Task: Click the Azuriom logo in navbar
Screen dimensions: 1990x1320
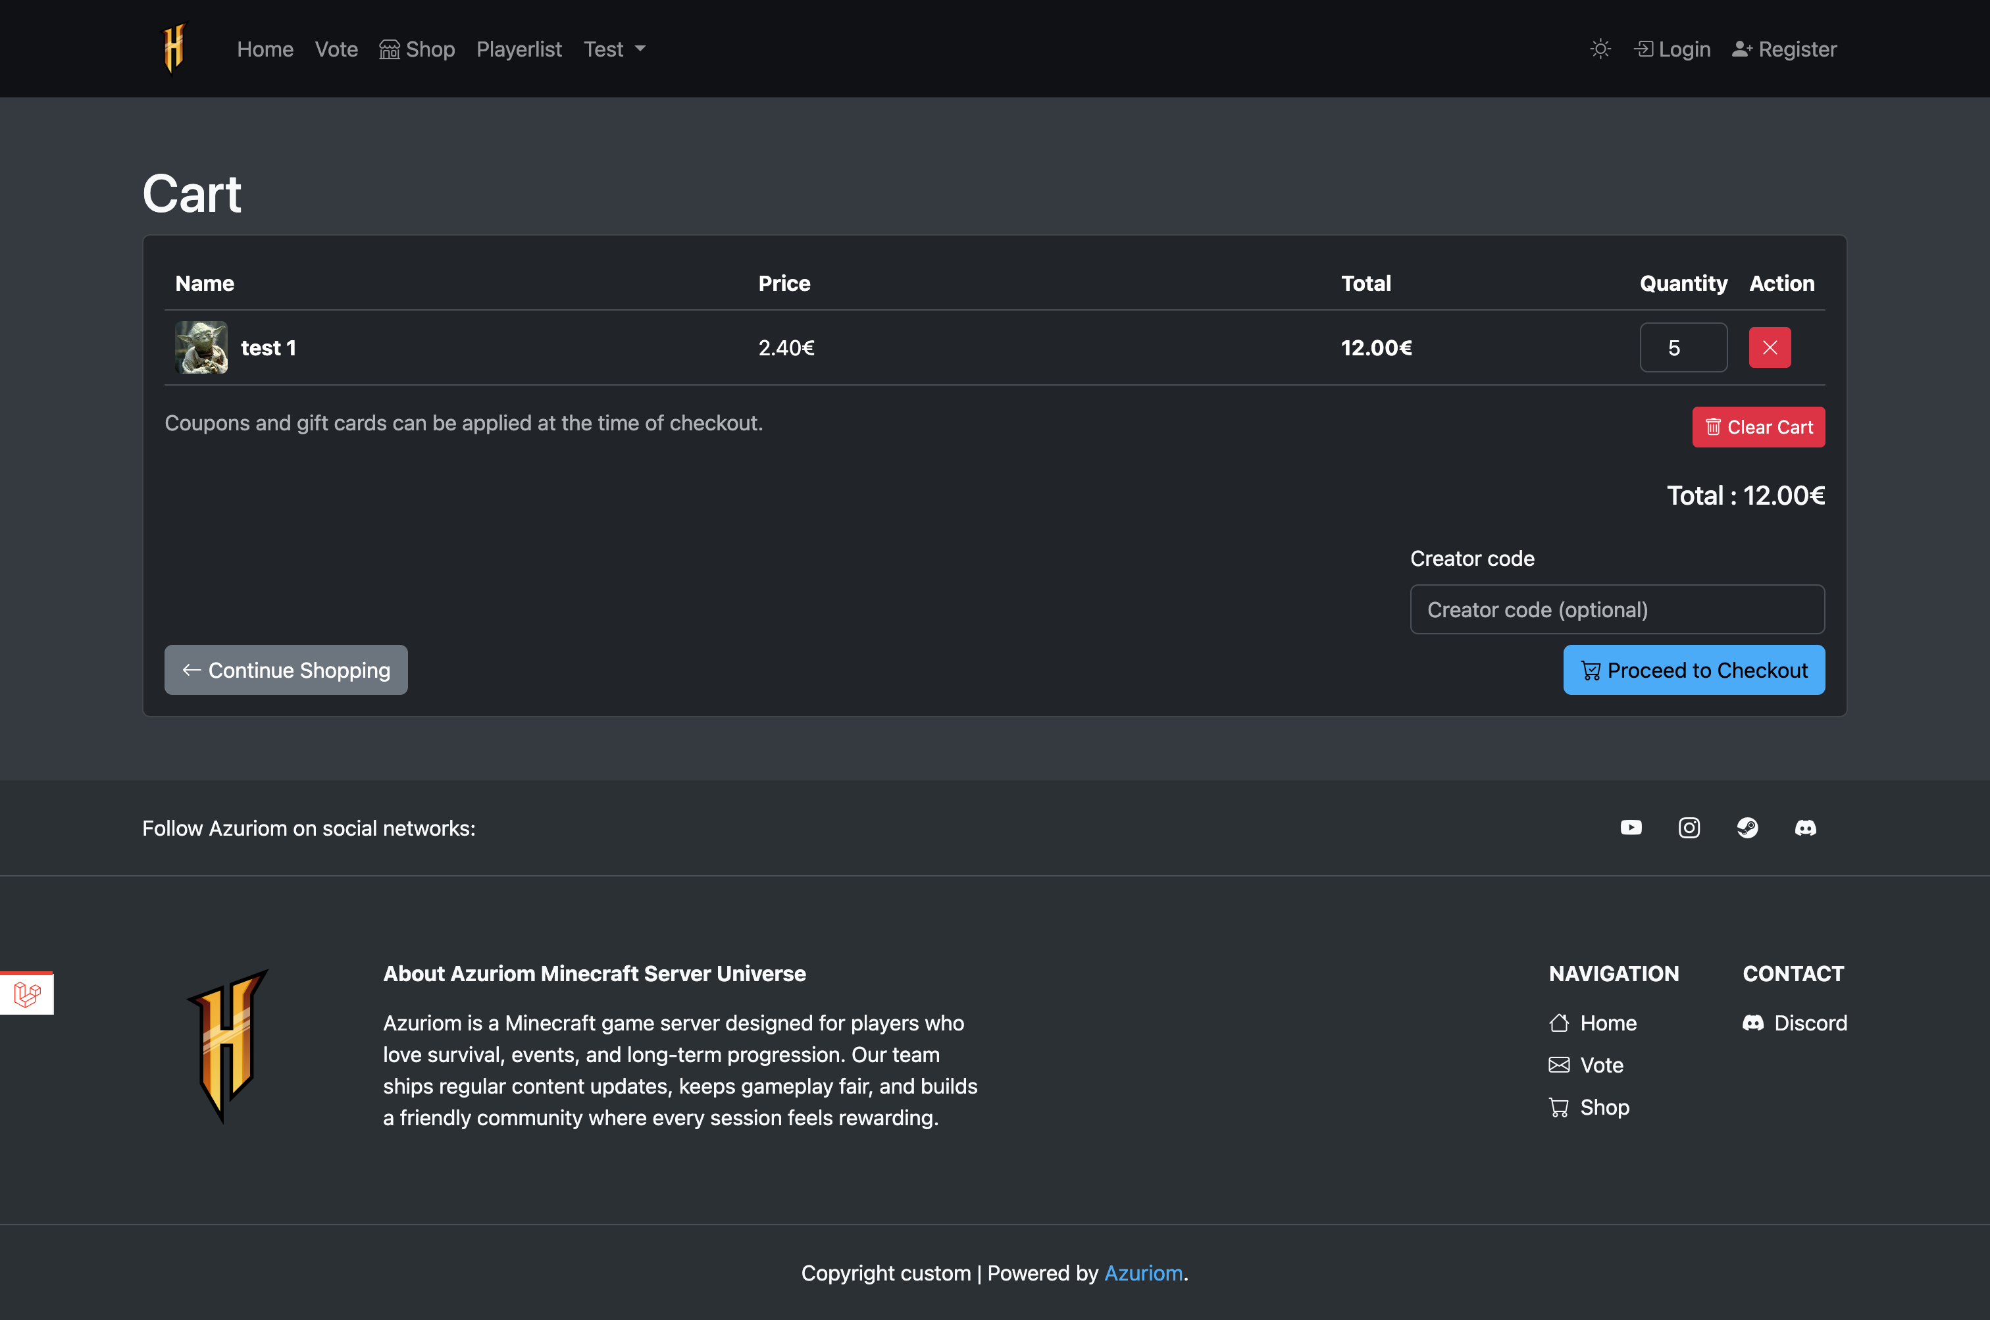Action: tap(174, 48)
